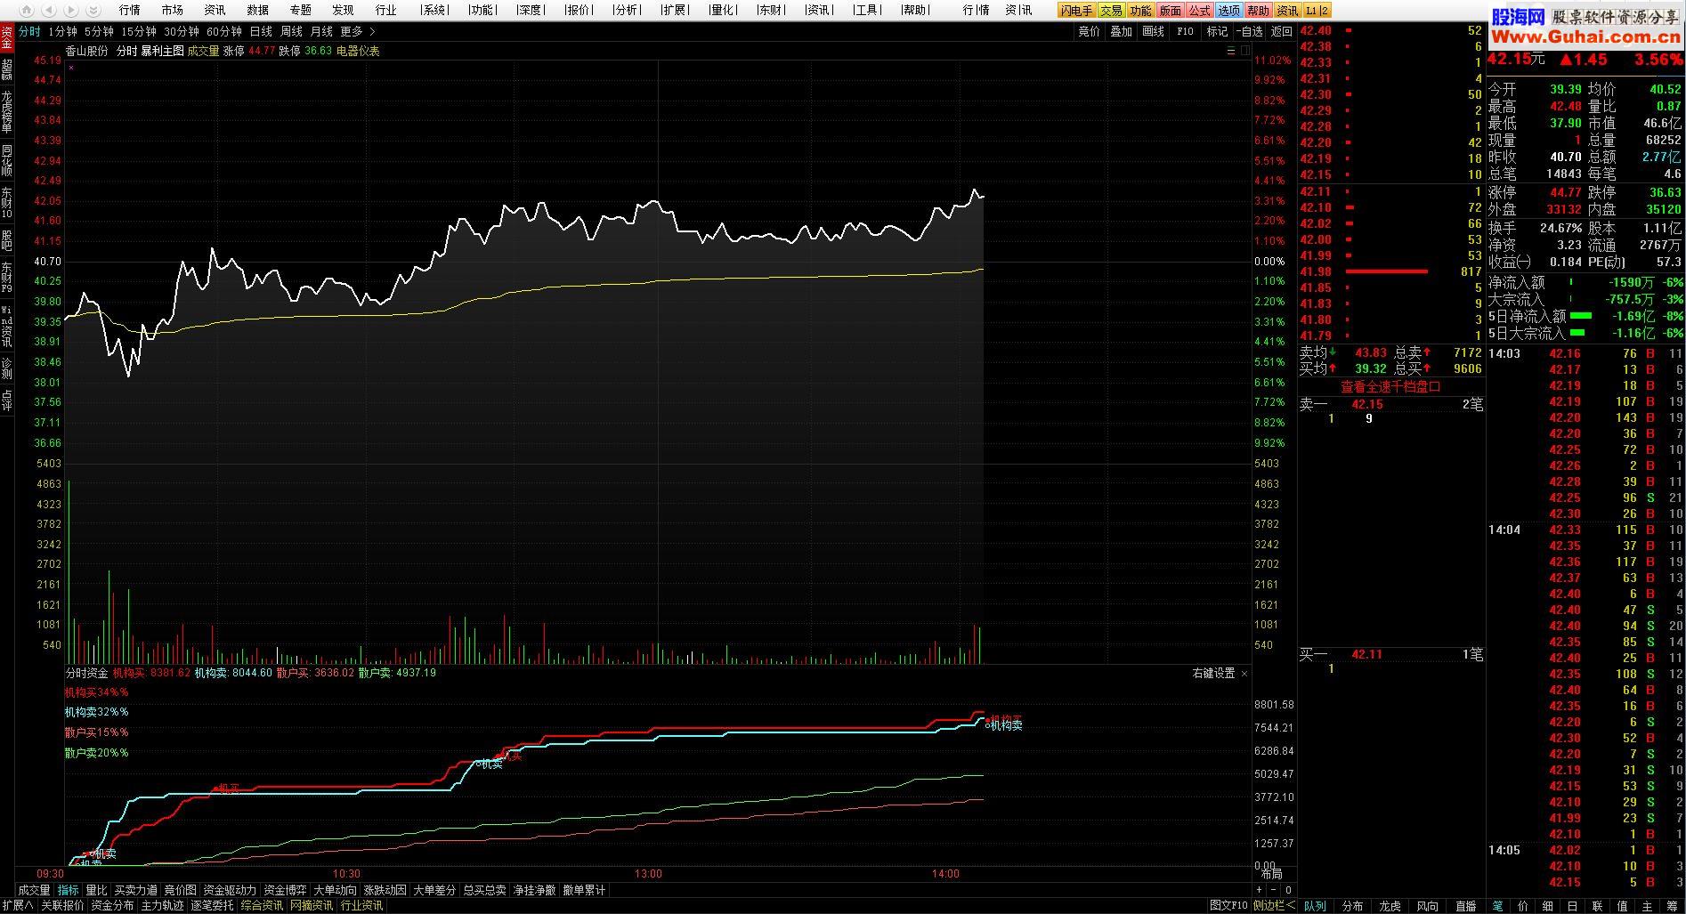This screenshot has width=1686, height=914.
Task: Click the 布局 layout label below chart
Action: click(x=1271, y=874)
